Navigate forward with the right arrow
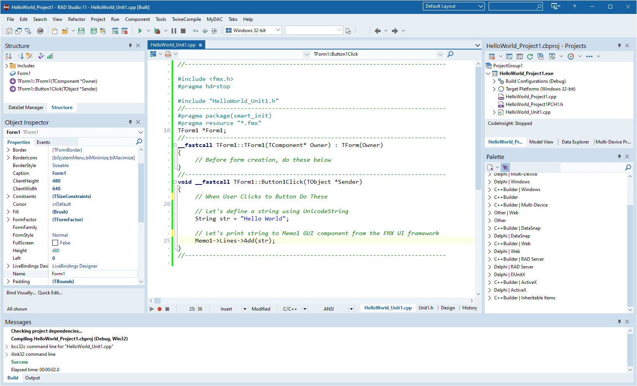Image resolution: width=637 pixels, height=386 pixels. point(395,31)
